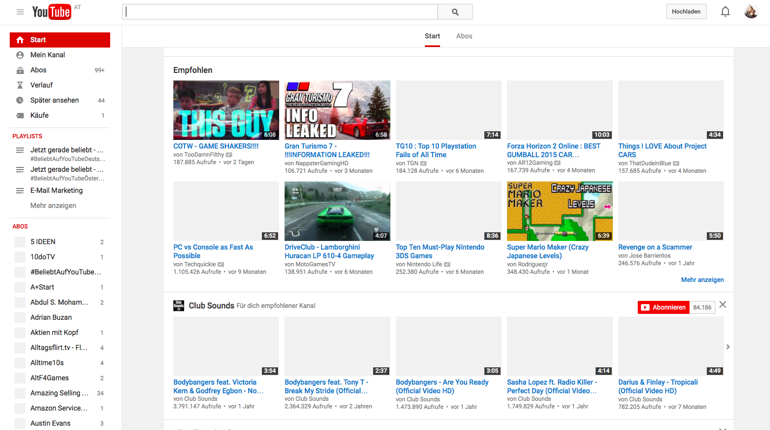Click the Käufe tag icon
Image resolution: width=770 pixels, height=430 pixels.
click(20, 116)
